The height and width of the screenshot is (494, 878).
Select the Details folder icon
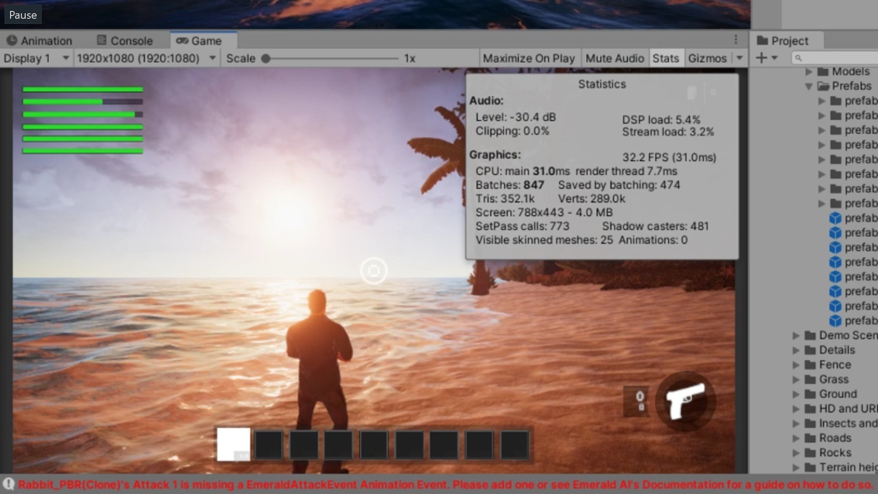(810, 350)
